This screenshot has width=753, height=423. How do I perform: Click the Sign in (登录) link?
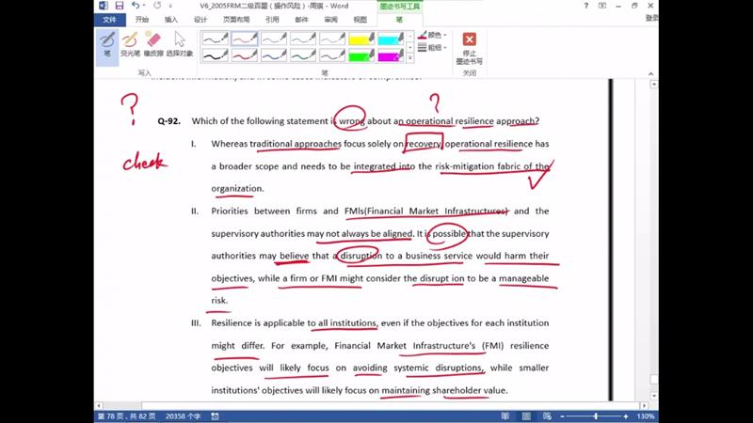click(x=651, y=18)
